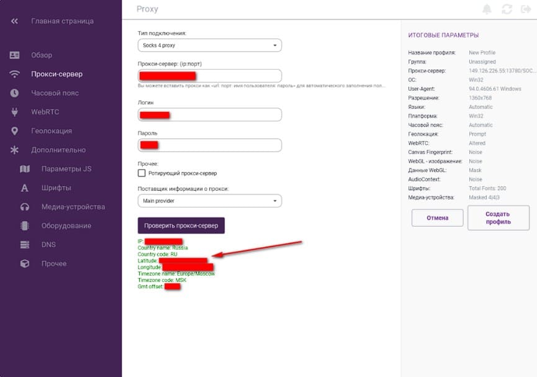
Task: Go to Главная страница
Action: [62, 21]
